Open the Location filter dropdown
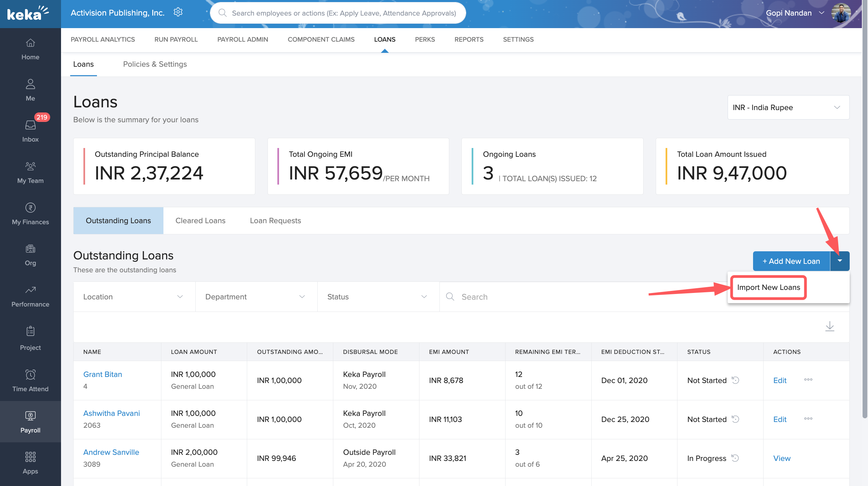Screen dimensions: 868x486 (x=134, y=297)
